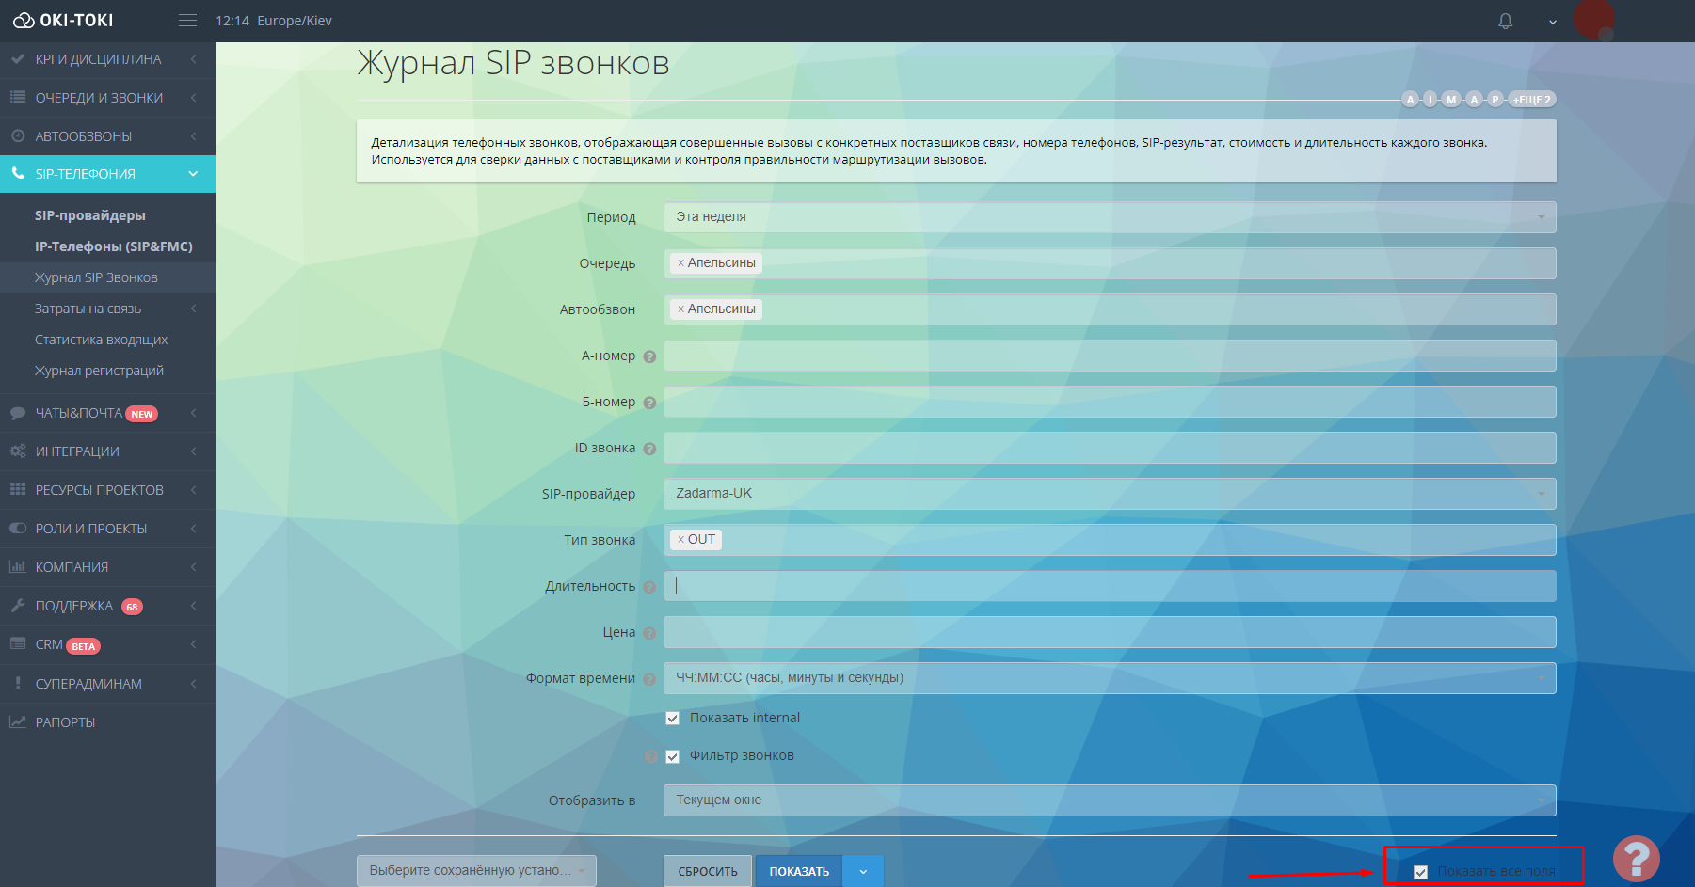The width and height of the screenshot is (1695, 887).
Task: Click the Суперадминам exclamation icon
Action: click(x=18, y=684)
